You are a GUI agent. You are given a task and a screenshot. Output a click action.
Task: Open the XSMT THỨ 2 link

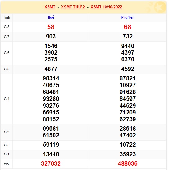73,7
